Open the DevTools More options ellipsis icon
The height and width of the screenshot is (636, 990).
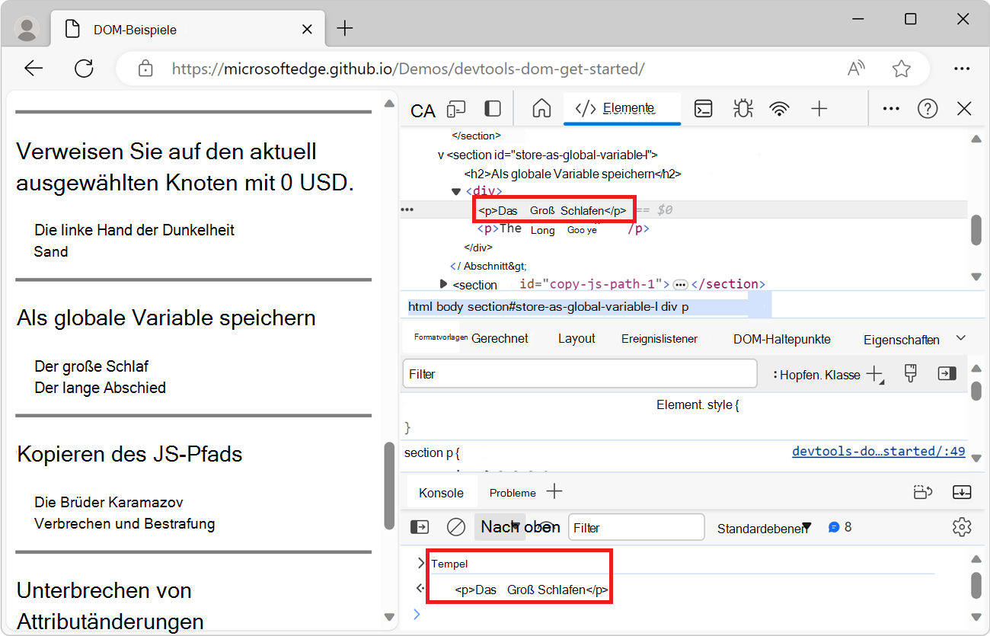(890, 109)
